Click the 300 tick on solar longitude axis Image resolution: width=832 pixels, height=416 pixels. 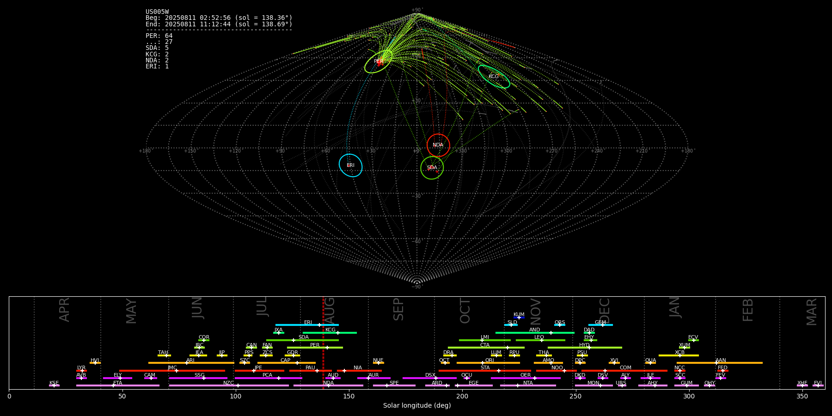pos(689,396)
